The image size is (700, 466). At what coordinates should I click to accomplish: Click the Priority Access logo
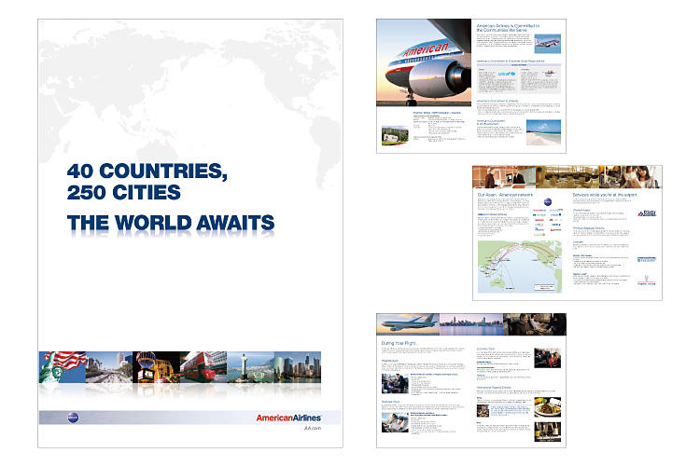tap(647, 213)
